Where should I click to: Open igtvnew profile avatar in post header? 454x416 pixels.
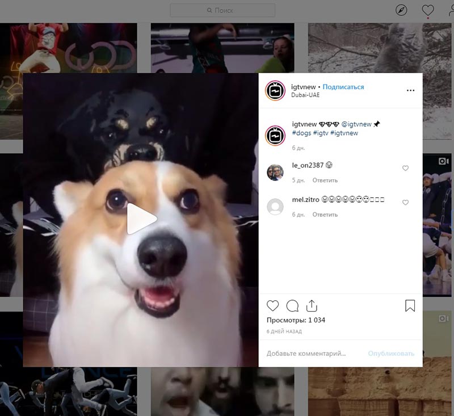click(275, 90)
